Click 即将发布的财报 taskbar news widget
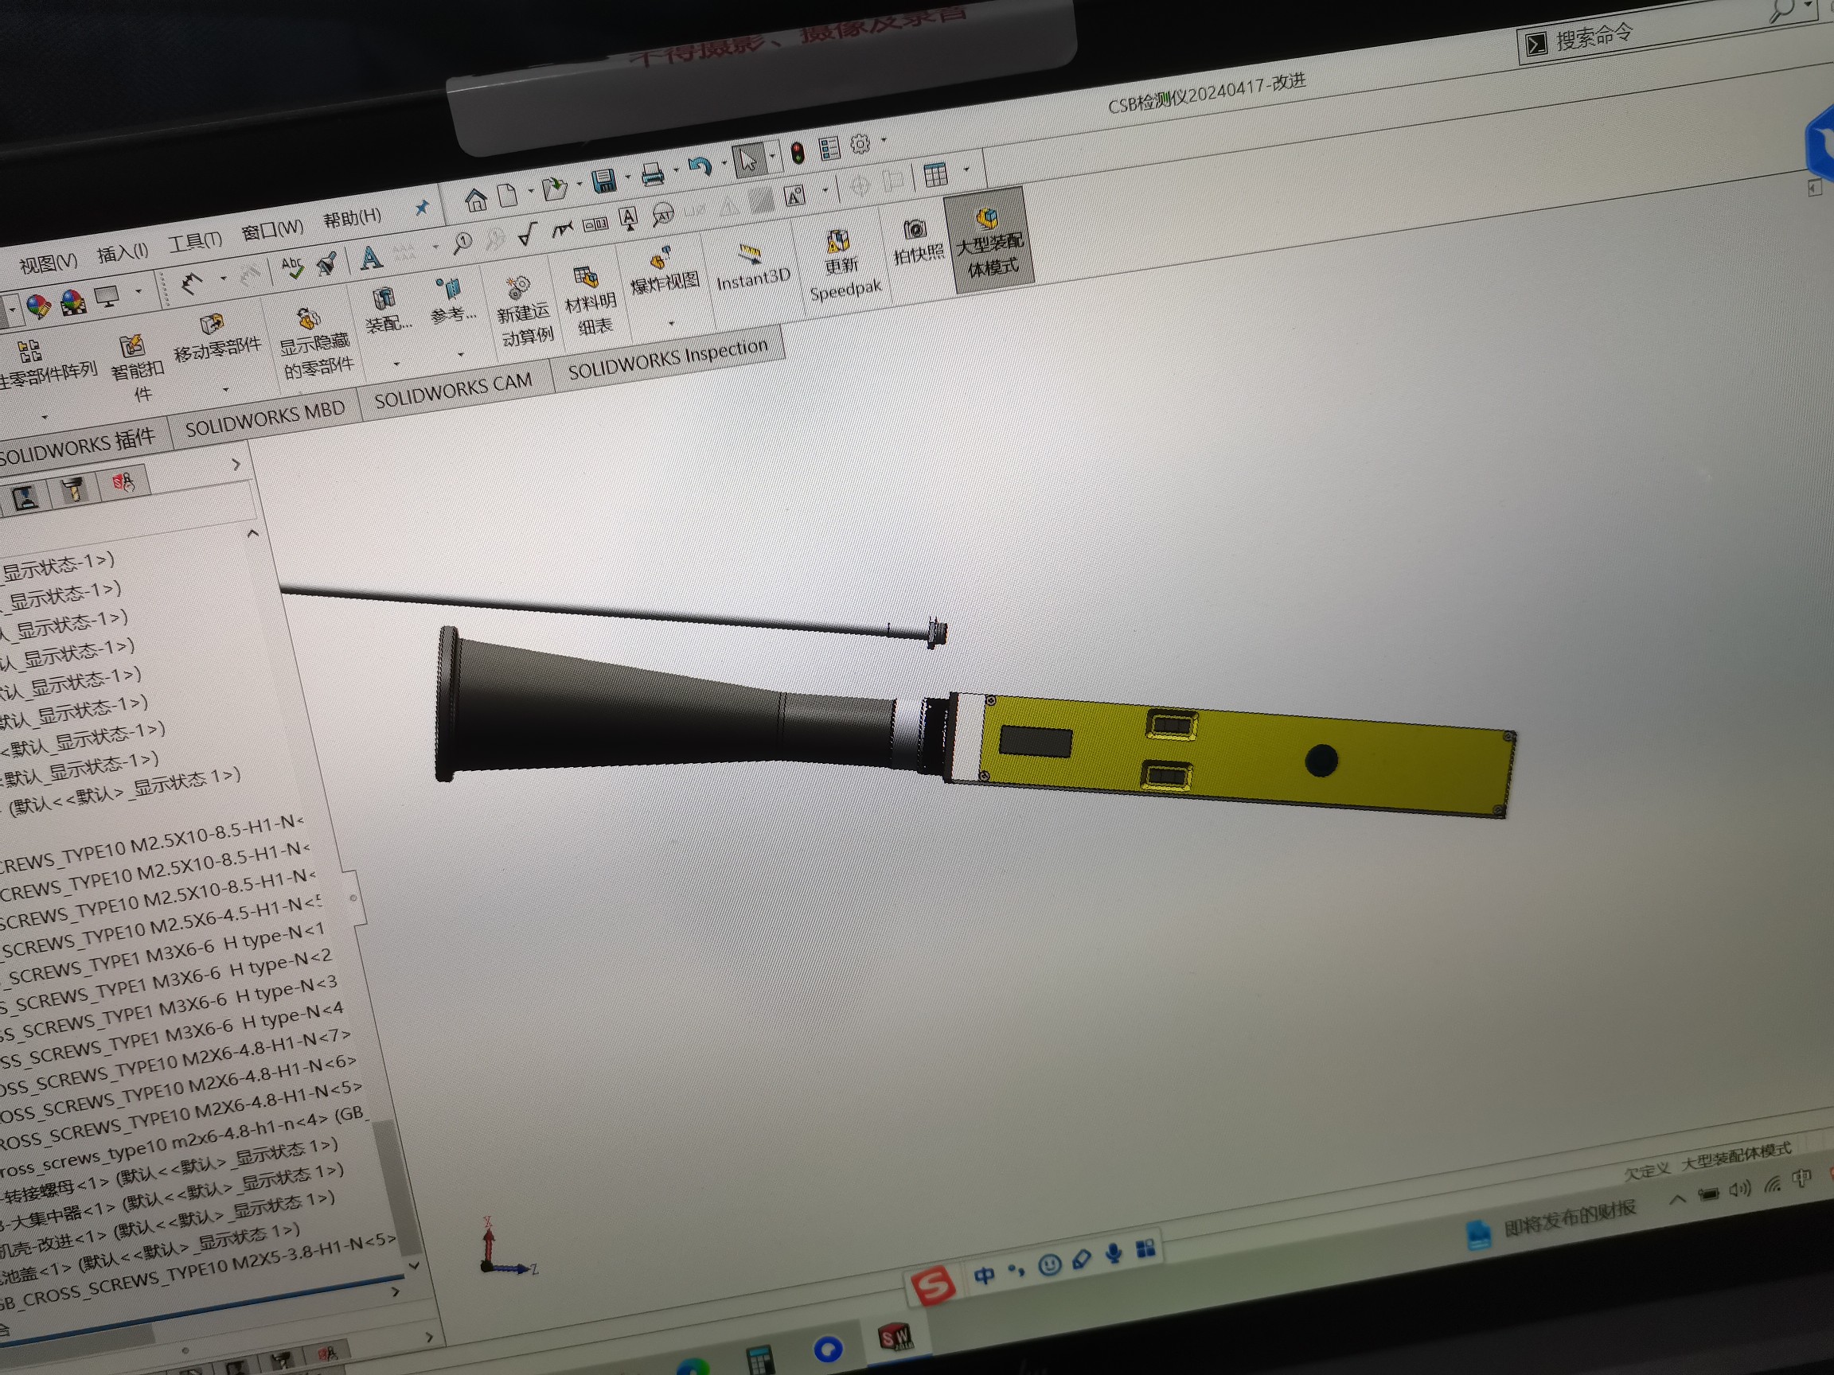This screenshot has height=1375, width=1834. (1551, 1224)
